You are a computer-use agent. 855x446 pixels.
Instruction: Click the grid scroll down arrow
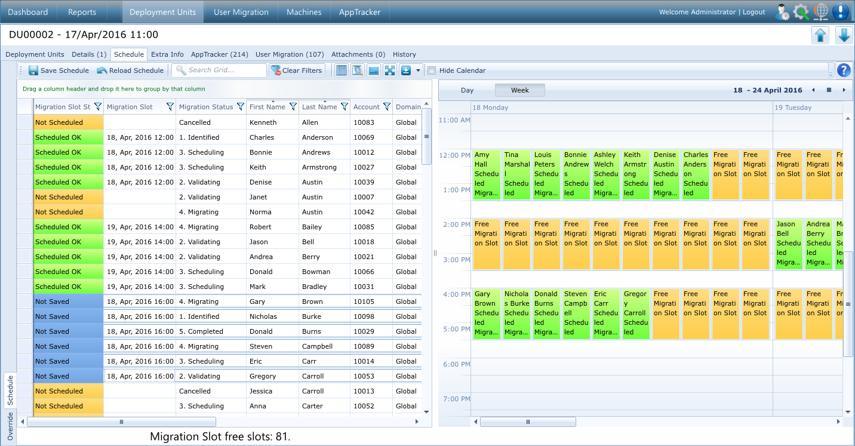click(426, 411)
